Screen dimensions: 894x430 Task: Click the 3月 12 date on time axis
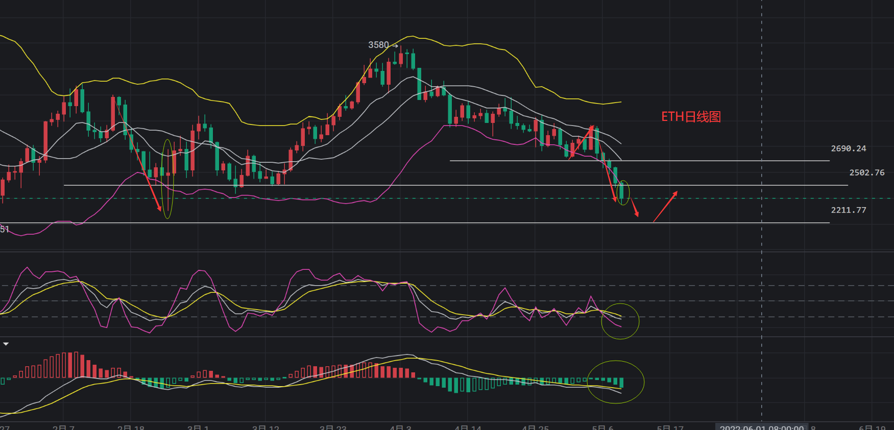coord(265,427)
